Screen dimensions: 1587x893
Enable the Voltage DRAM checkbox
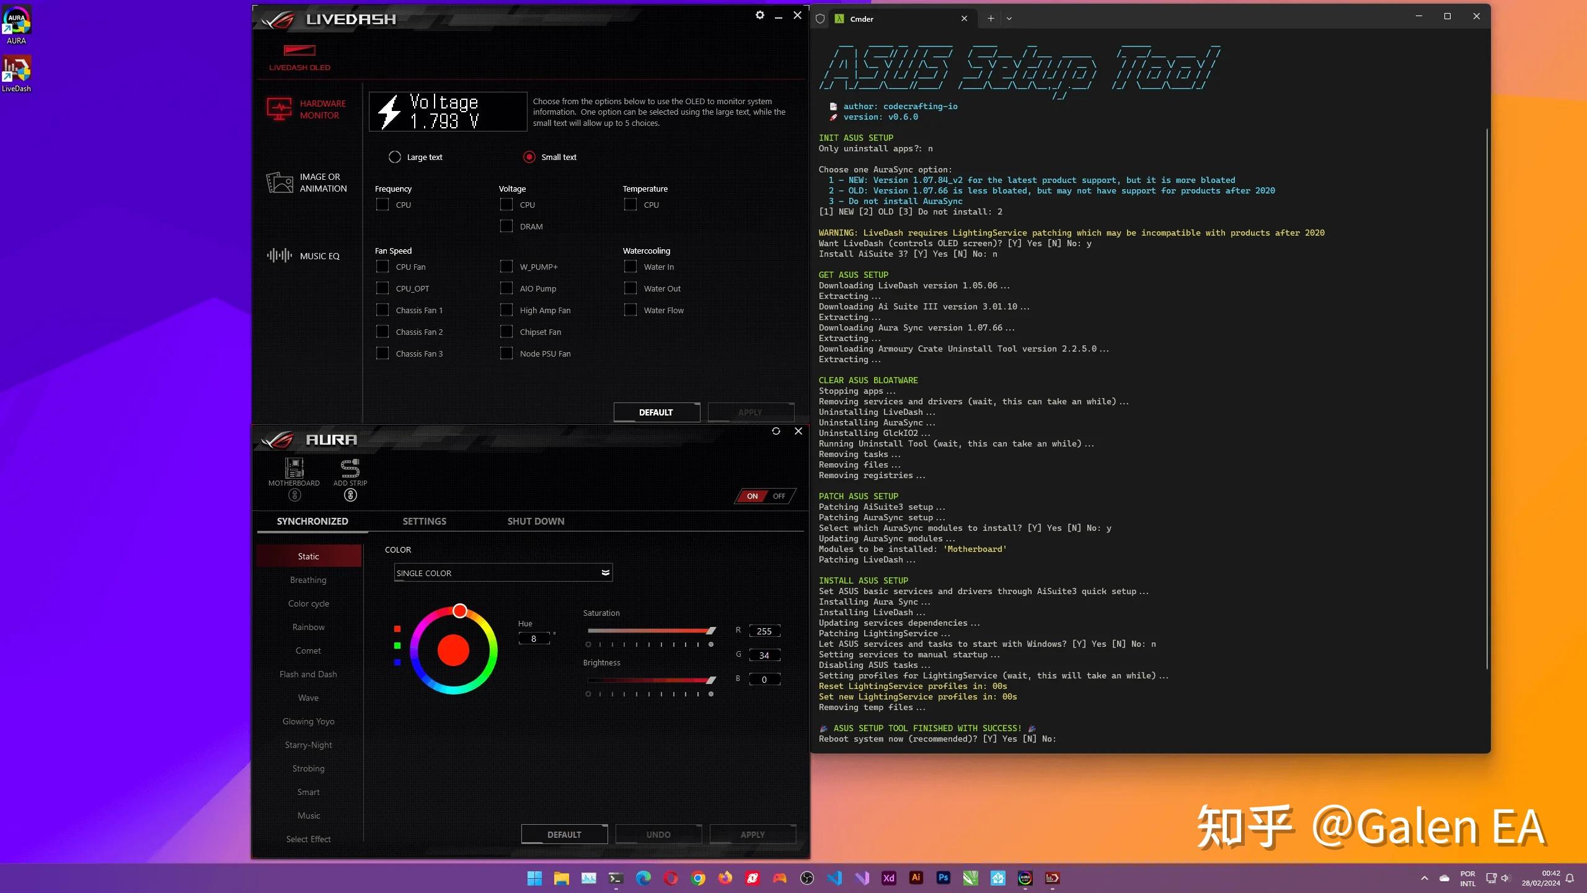[x=506, y=226]
